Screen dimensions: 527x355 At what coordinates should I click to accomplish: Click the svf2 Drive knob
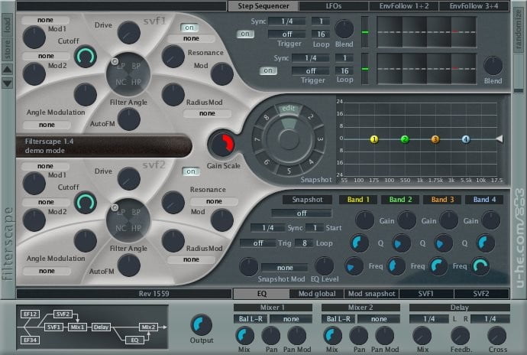point(129,179)
